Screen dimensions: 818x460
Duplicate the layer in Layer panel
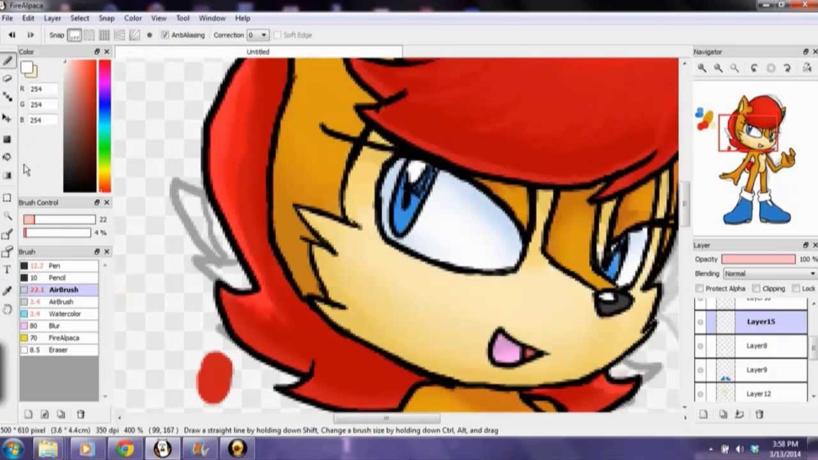point(723,414)
